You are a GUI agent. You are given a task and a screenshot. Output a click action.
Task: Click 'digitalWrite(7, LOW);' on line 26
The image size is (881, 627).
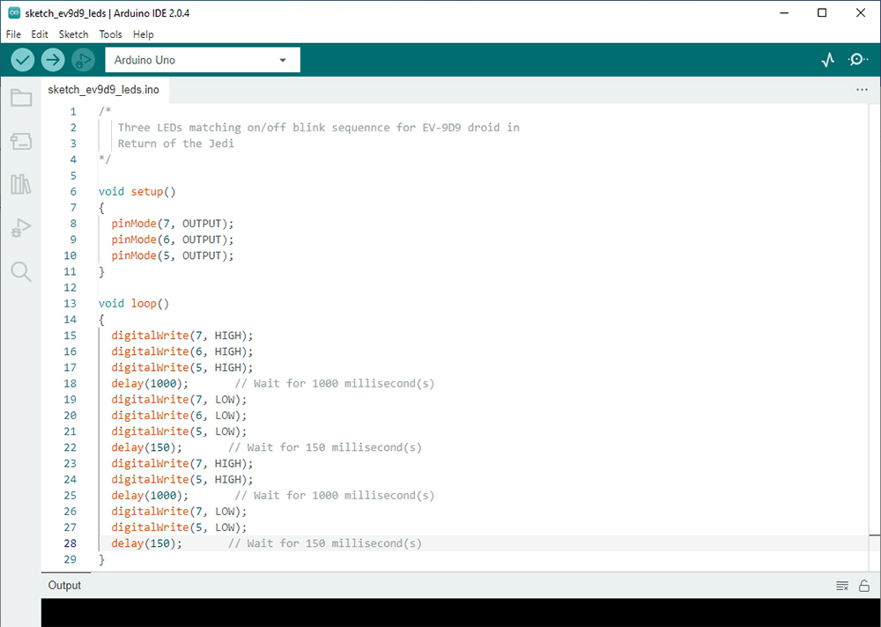click(179, 512)
